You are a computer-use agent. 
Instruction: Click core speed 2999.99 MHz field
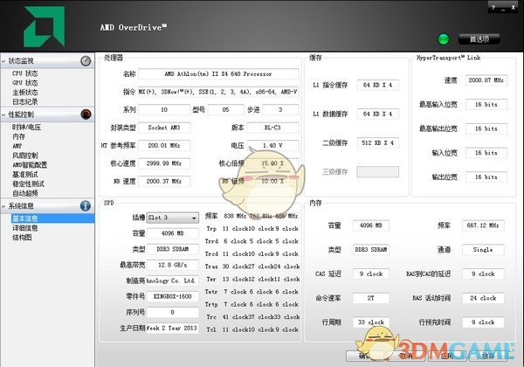[x=164, y=163]
